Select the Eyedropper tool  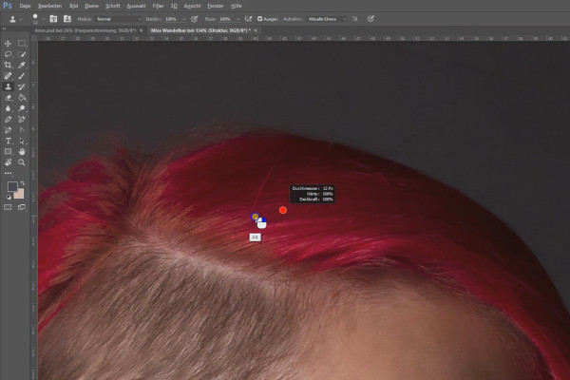[22, 66]
